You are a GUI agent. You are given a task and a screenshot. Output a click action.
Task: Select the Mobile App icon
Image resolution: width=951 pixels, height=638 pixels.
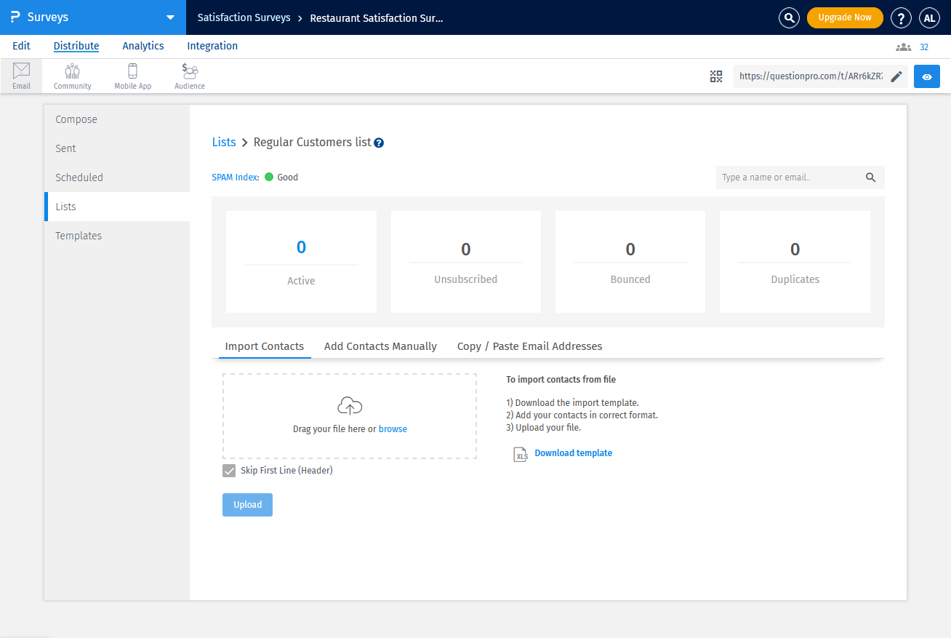132,76
